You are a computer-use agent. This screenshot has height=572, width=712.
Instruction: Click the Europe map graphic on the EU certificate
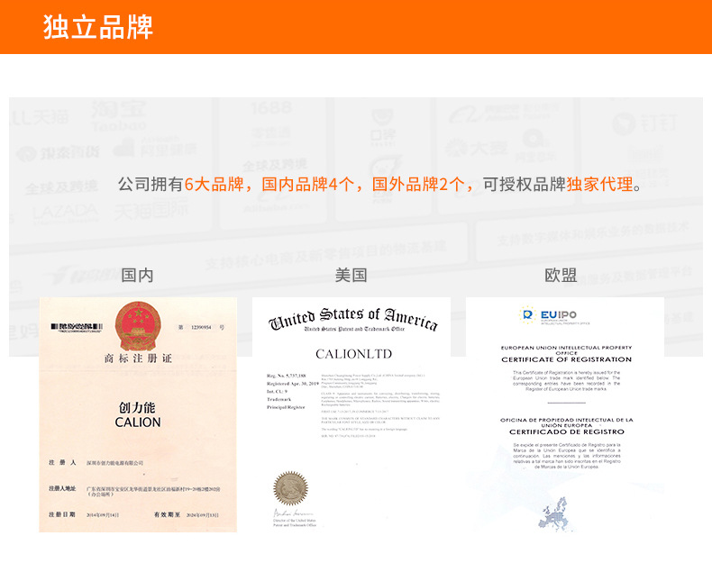point(553,513)
